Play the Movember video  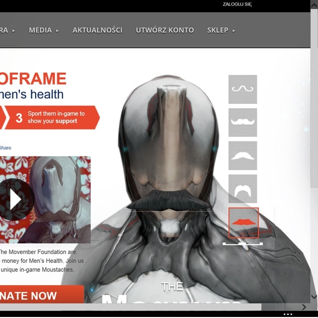click(x=16, y=199)
